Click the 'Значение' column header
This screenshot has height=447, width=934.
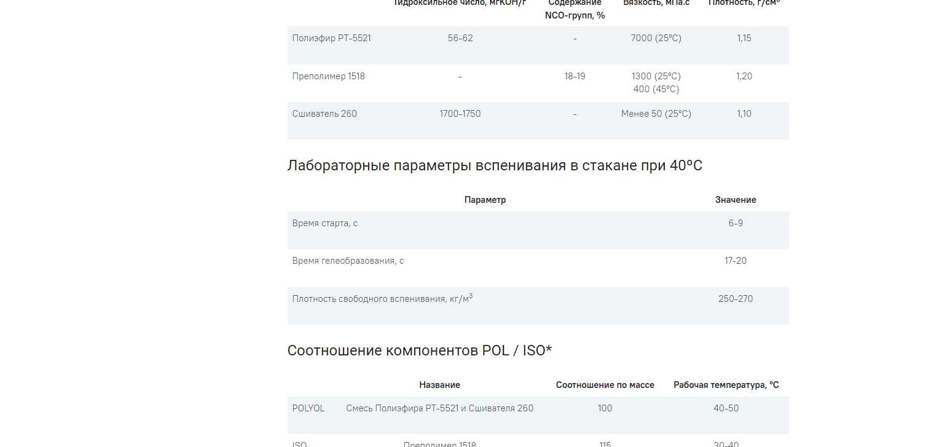point(736,200)
